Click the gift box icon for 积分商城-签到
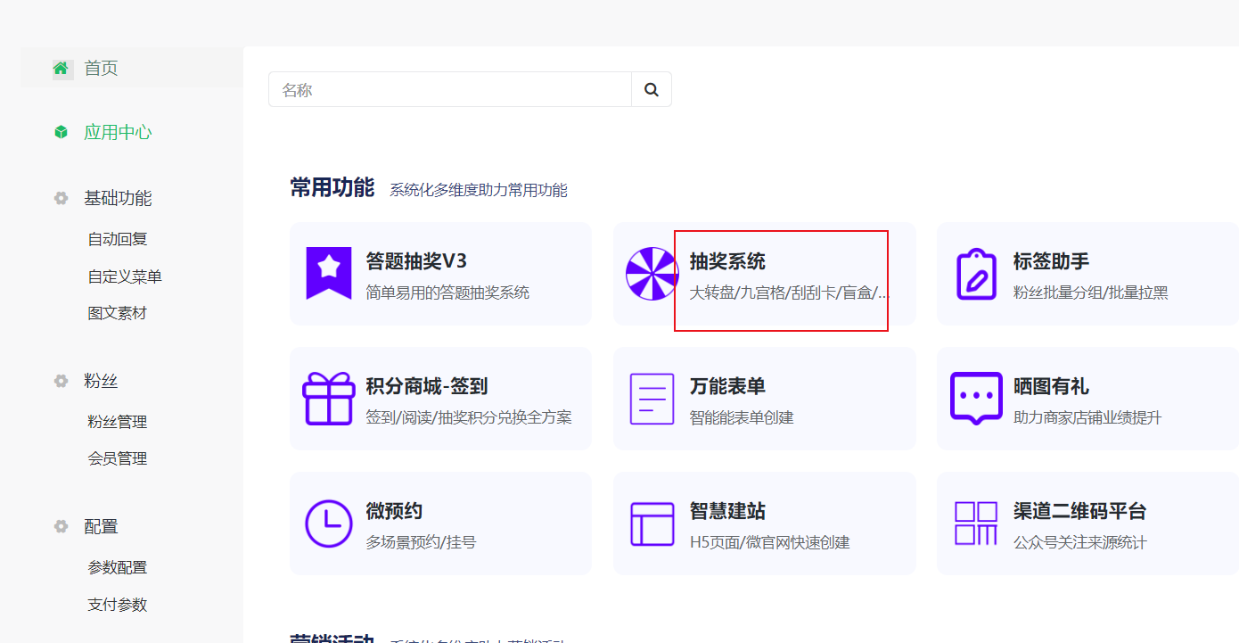Image resolution: width=1239 pixels, height=643 pixels. coord(329,398)
